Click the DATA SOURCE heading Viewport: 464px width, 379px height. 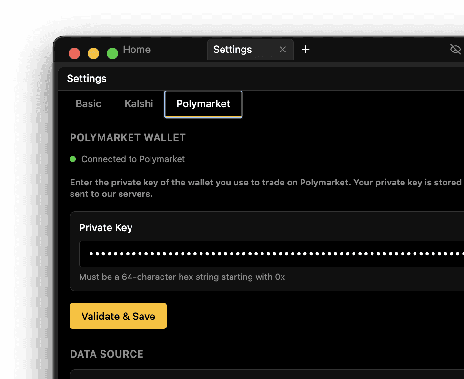[107, 354]
